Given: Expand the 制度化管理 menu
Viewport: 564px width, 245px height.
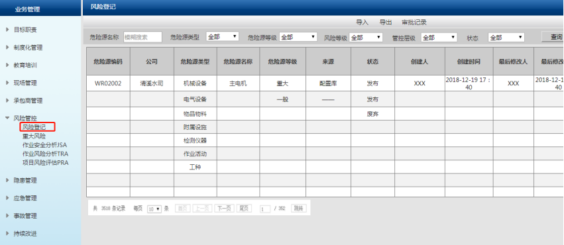Looking at the screenshot, I should 28,48.
